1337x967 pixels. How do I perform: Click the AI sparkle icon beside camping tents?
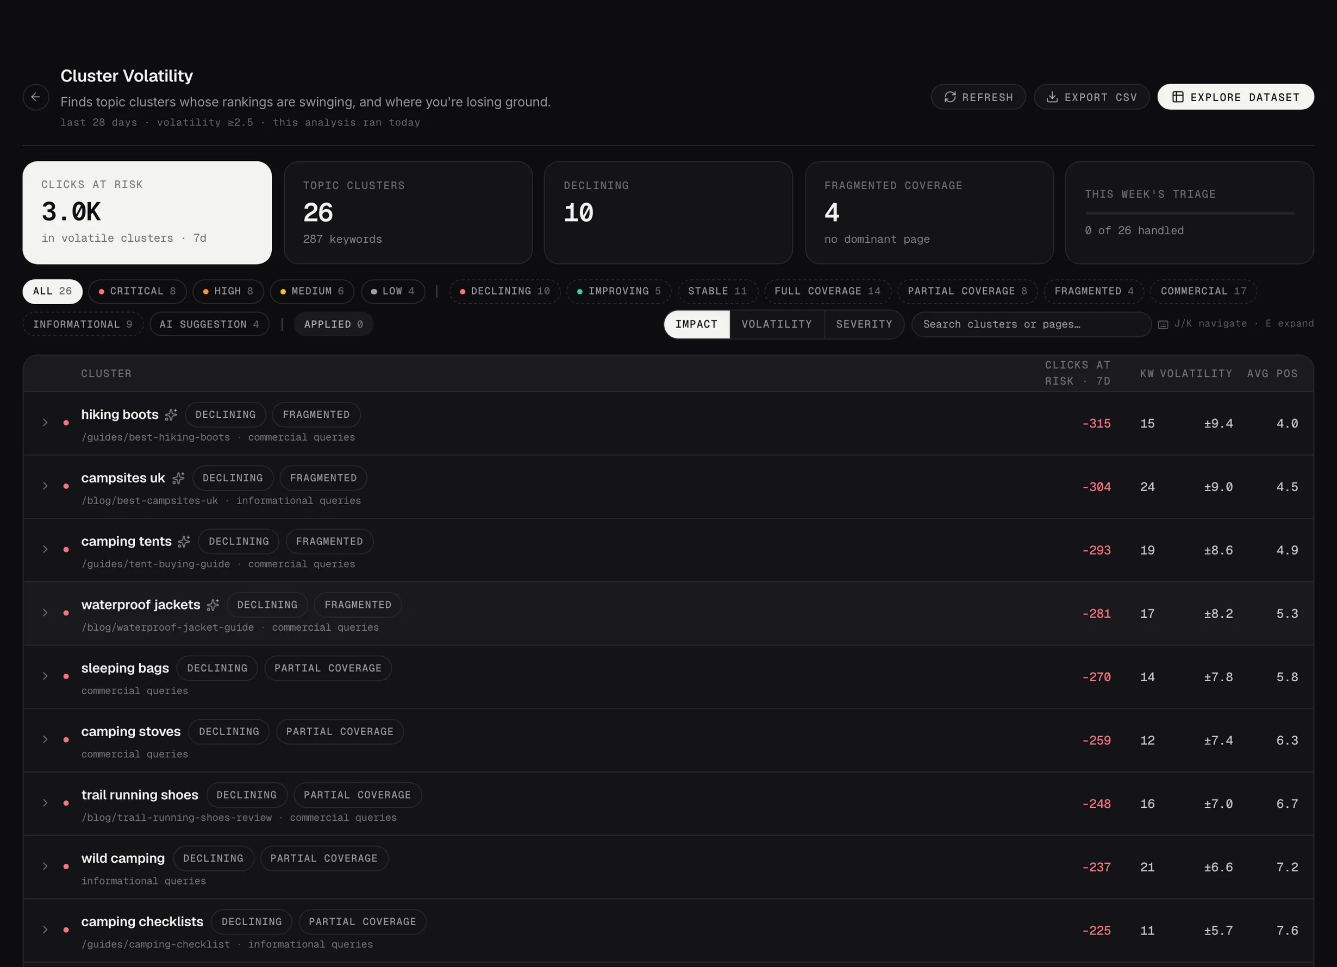(184, 542)
